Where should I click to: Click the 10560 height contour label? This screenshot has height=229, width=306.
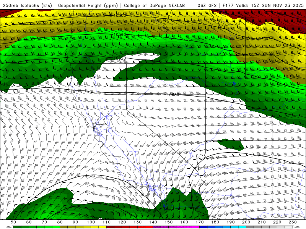120,35
